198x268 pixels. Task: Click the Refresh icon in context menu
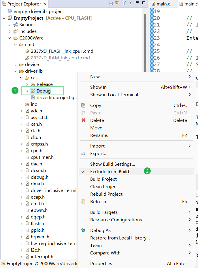point(84,202)
